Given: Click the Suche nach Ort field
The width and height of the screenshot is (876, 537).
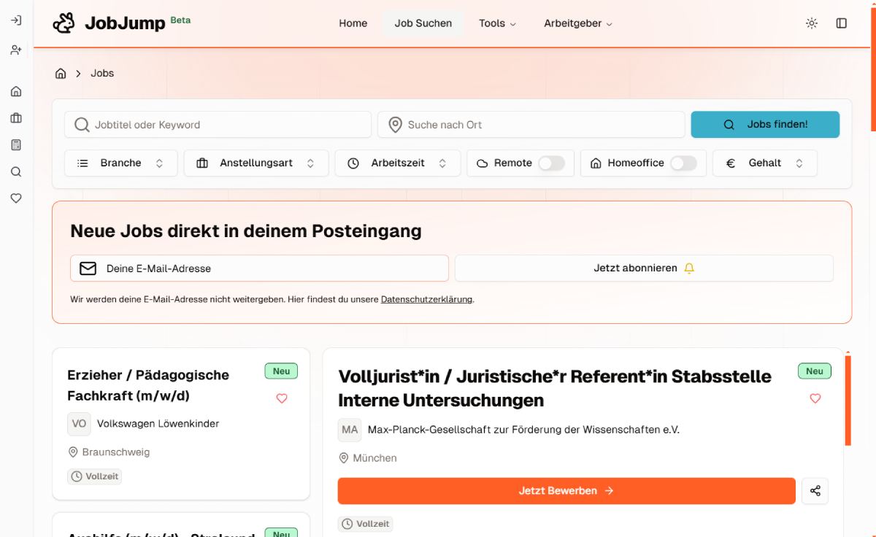Looking at the screenshot, I should pyautogui.click(x=531, y=125).
